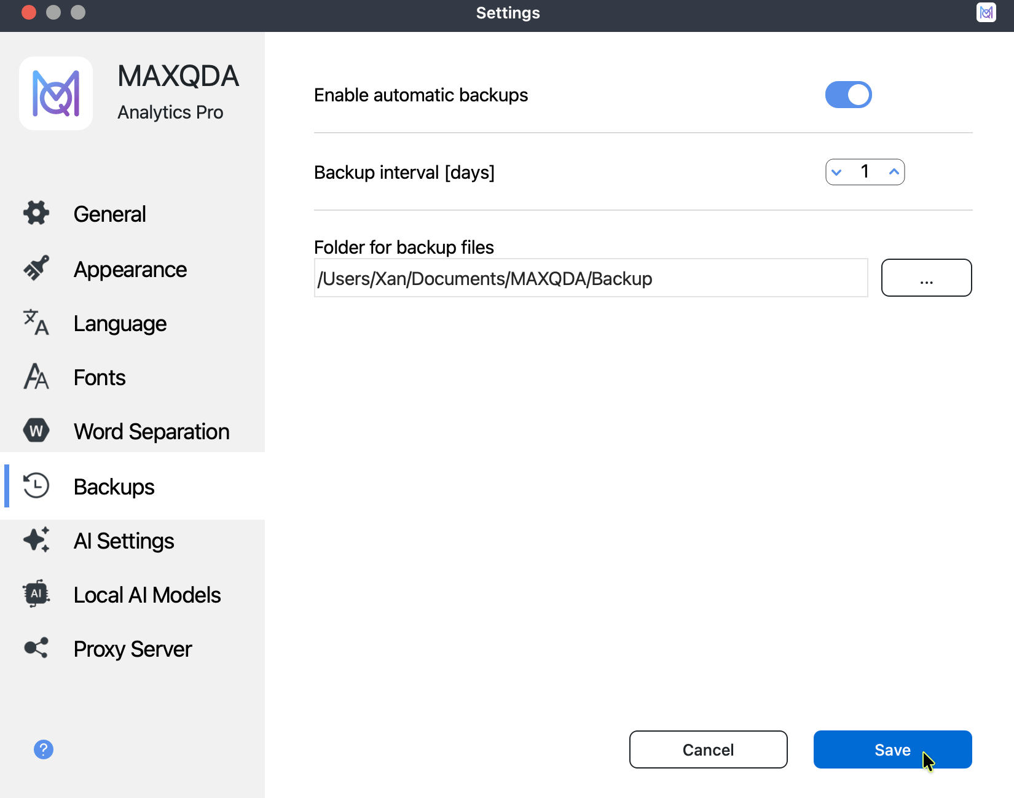Screen dimensions: 1014x798
Task: Close the Settings window
Action: click(29, 12)
